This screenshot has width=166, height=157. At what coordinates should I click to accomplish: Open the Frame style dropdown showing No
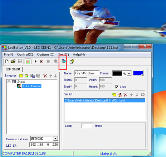coord(129,73)
